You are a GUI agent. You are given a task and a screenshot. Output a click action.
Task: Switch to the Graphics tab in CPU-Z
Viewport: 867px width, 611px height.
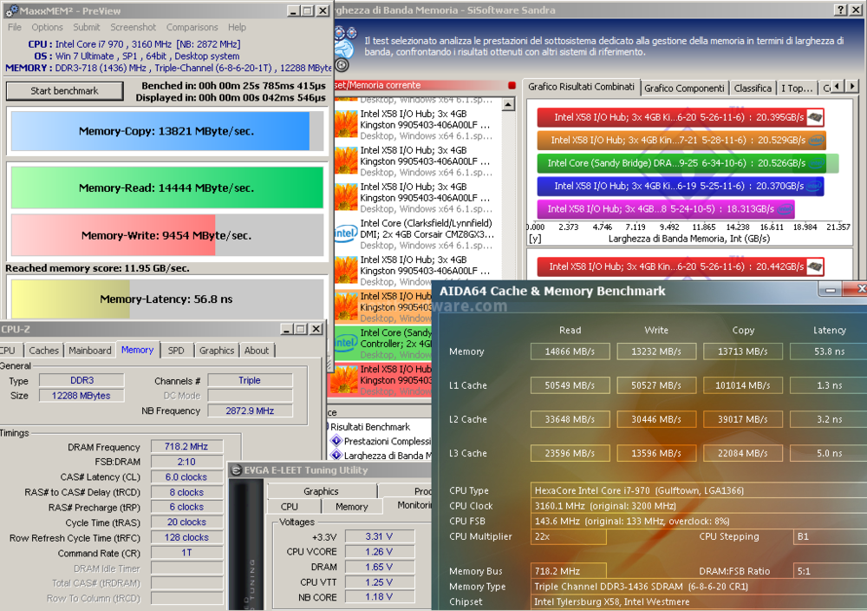tap(217, 351)
